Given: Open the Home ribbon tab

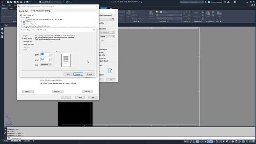Looking at the screenshot, I should (4, 8).
